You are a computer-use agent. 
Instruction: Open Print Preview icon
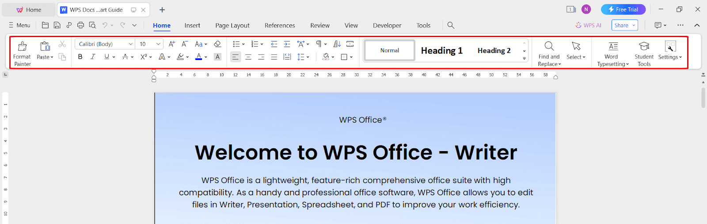click(x=92, y=25)
